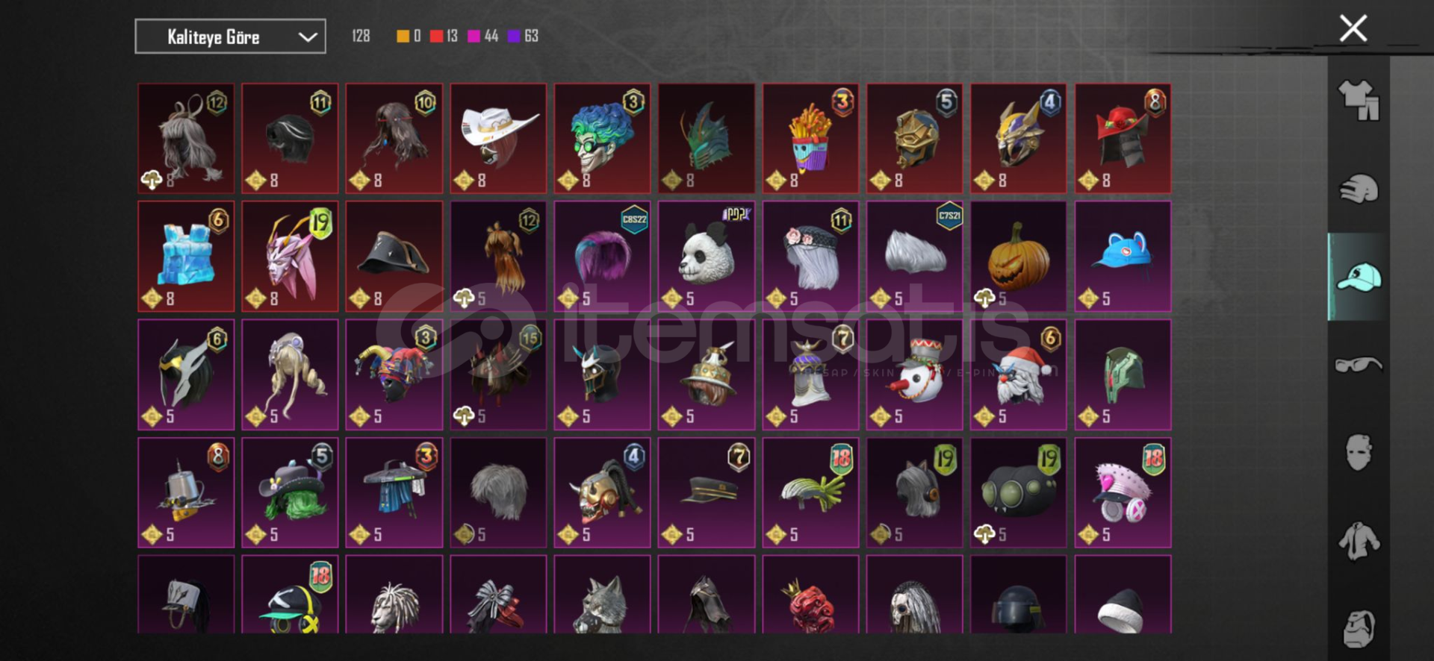
Task: Open the face mask category icon
Action: (1359, 452)
